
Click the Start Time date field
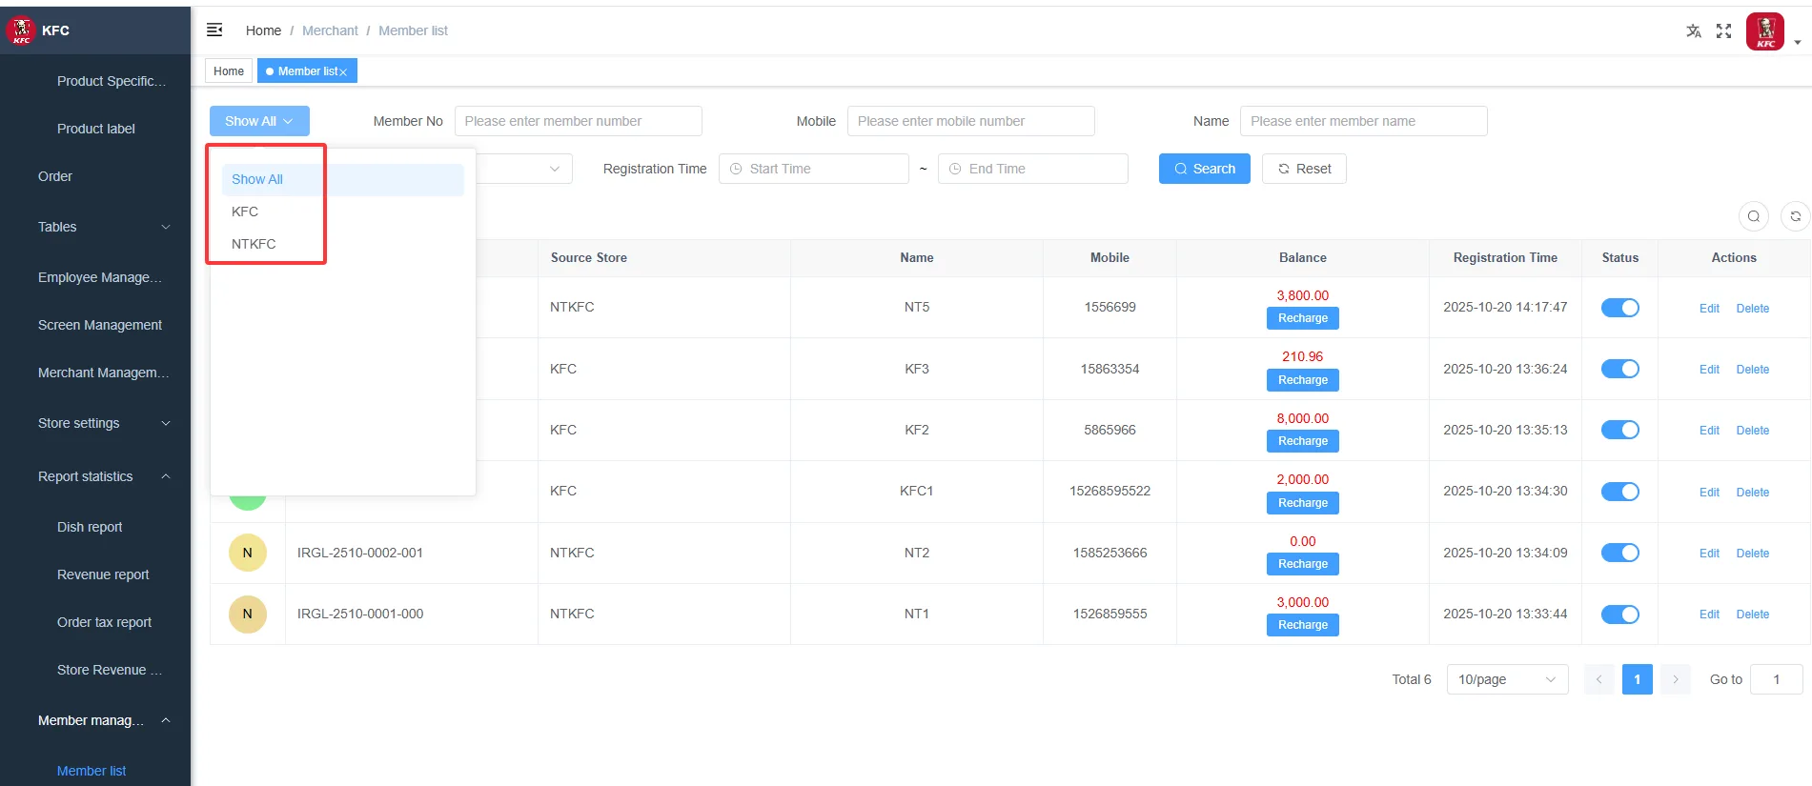[814, 169]
